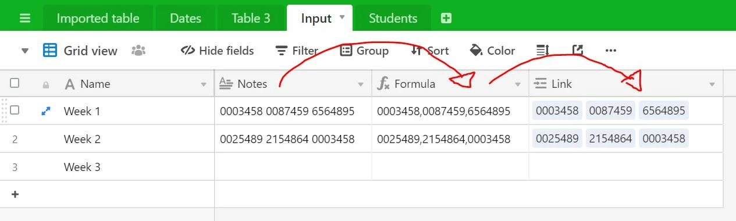Viewport: 736px width, 221px height.
Task: Click linked record 6564895
Action: tap(664, 110)
